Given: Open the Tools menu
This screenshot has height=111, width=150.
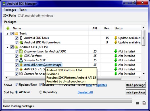Looking at the screenshot, I should [x=23, y=10].
